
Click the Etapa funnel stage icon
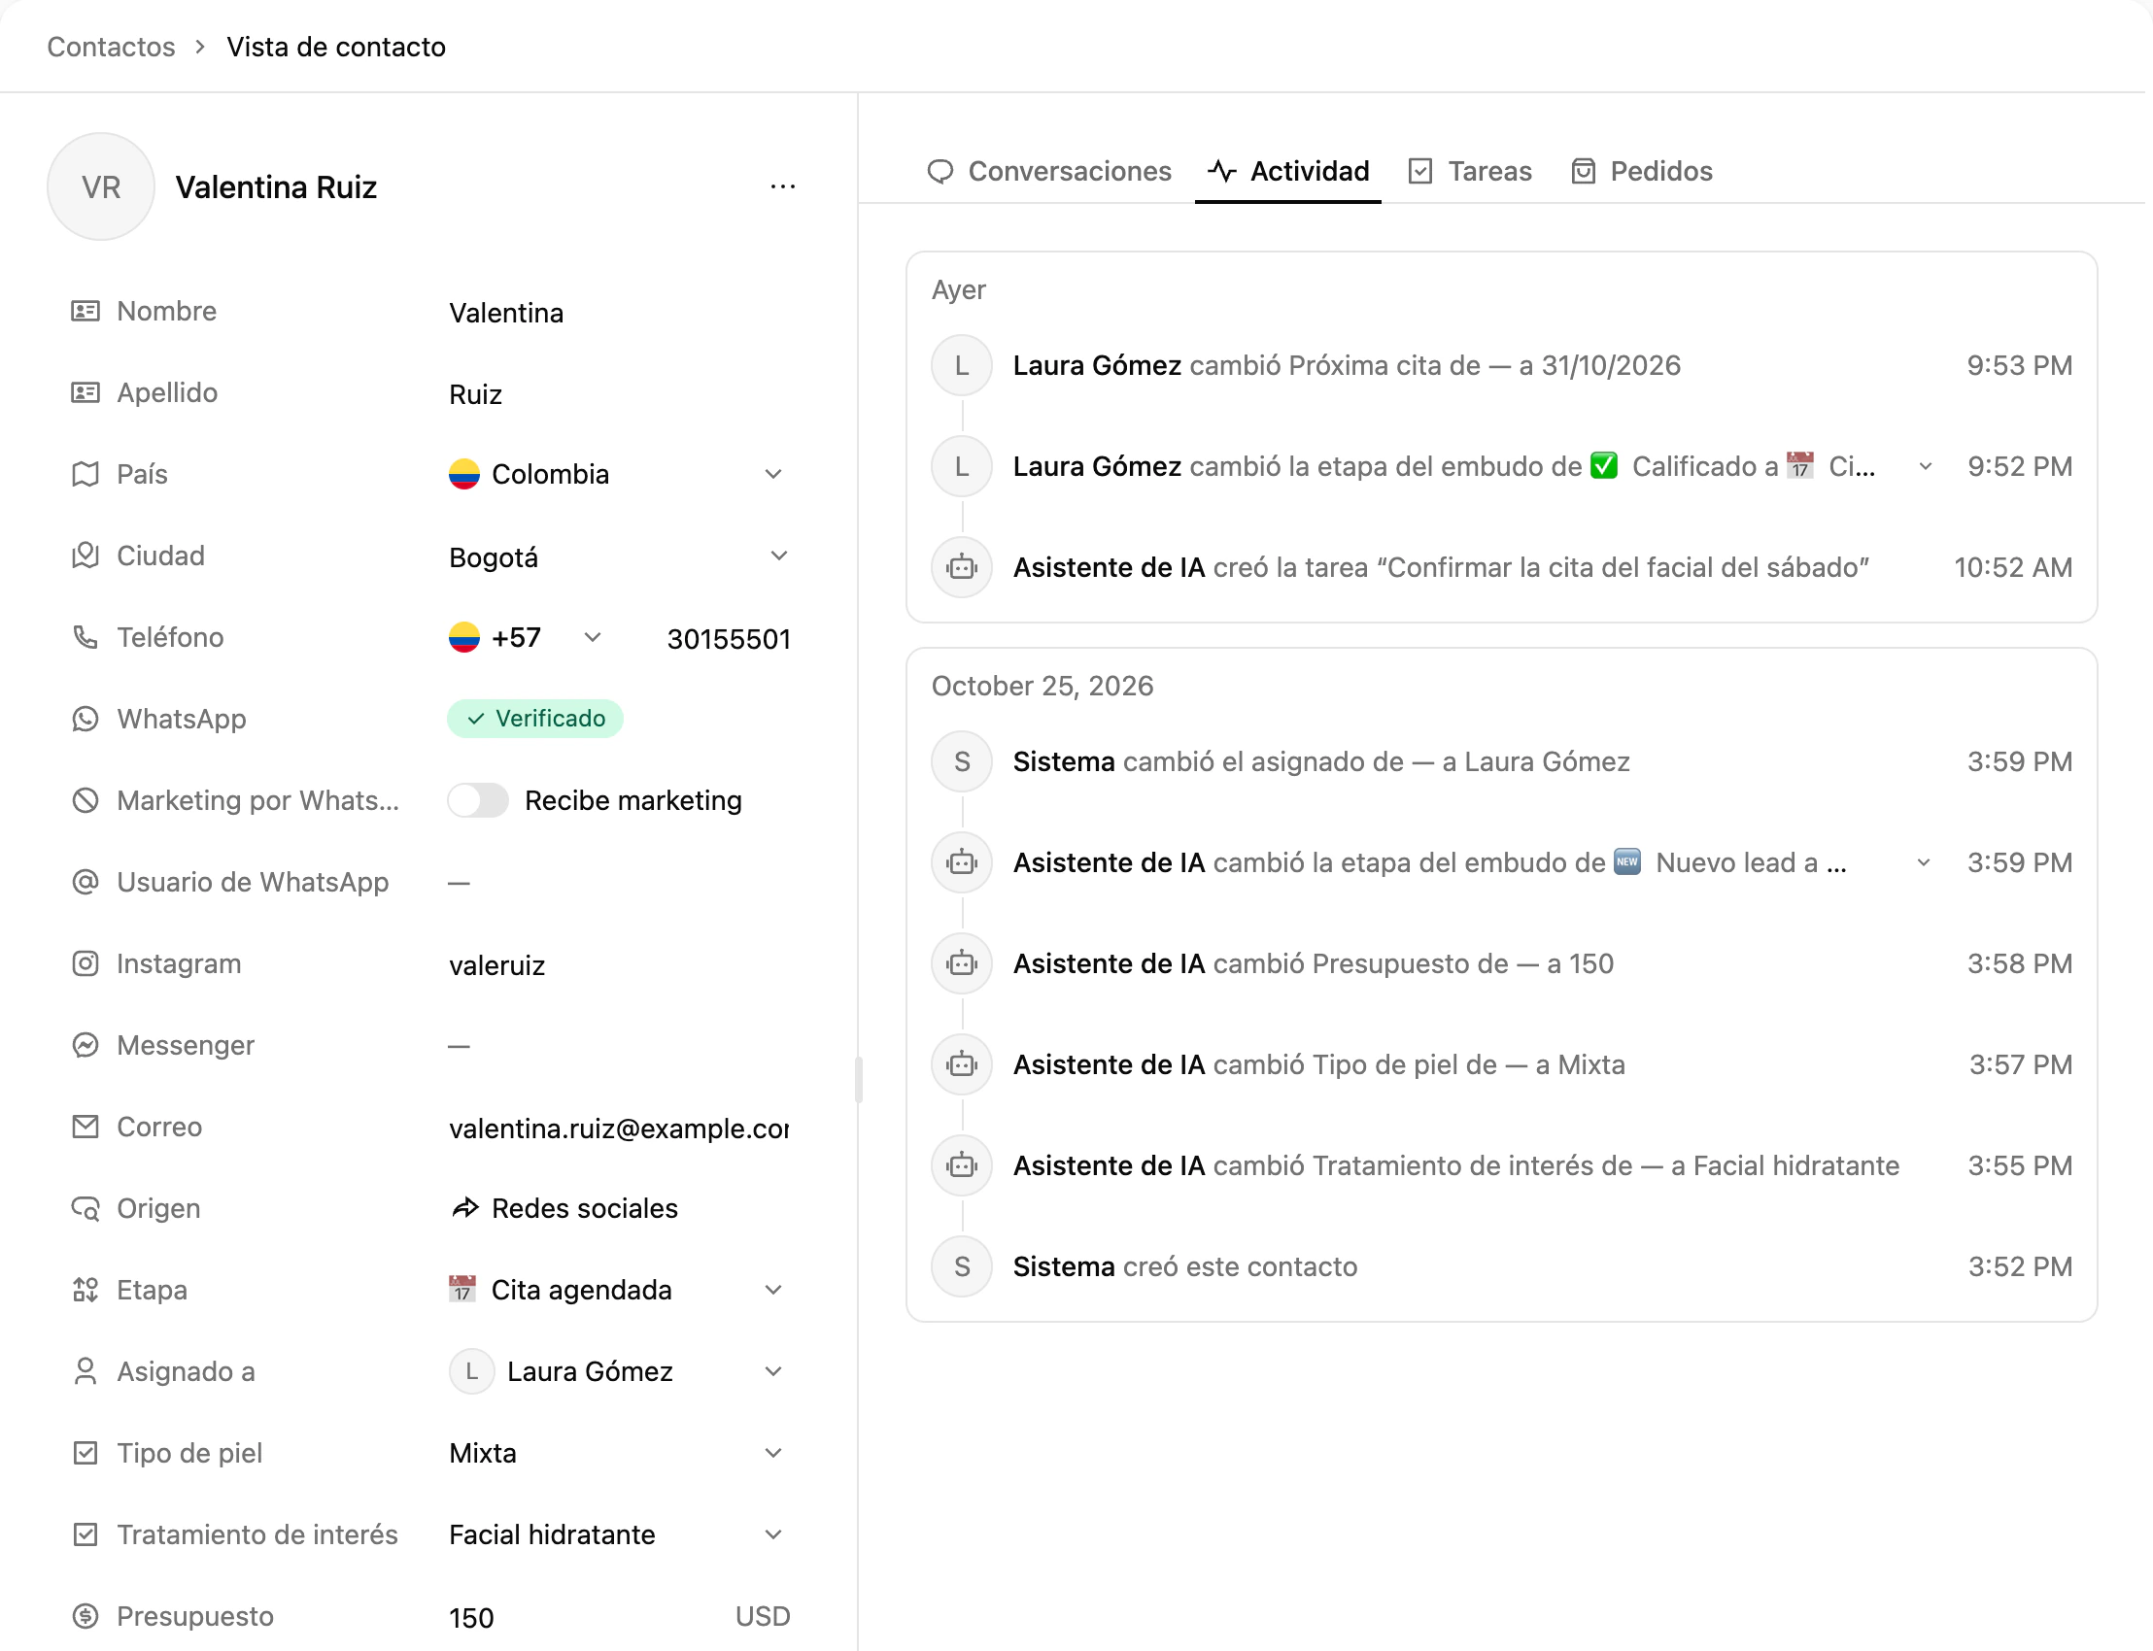click(85, 1290)
